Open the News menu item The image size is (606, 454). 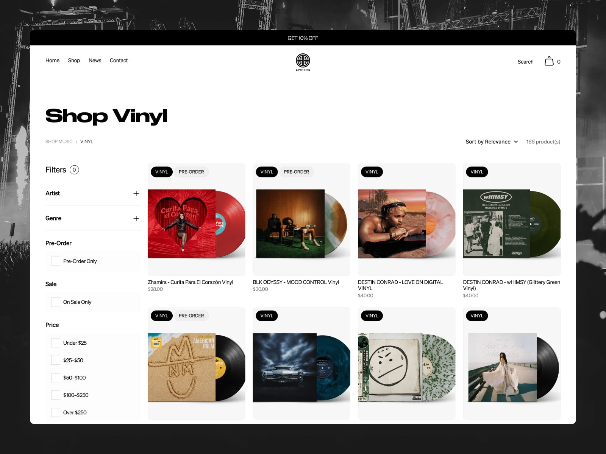tap(95, 61)
